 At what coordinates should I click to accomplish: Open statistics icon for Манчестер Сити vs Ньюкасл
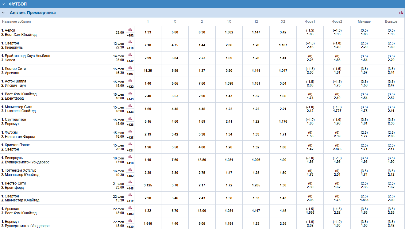(x=130, y=106)
